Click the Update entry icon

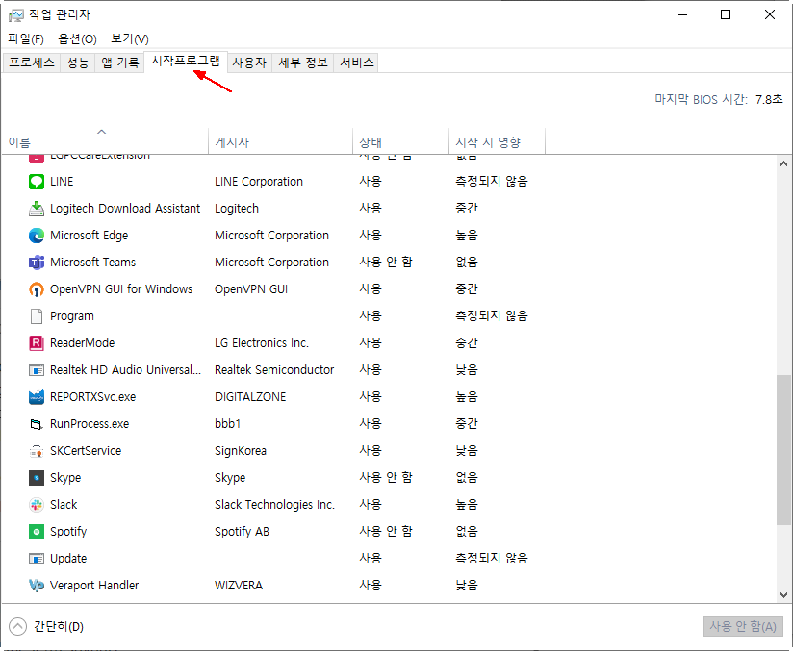click(x=37, y=559)
